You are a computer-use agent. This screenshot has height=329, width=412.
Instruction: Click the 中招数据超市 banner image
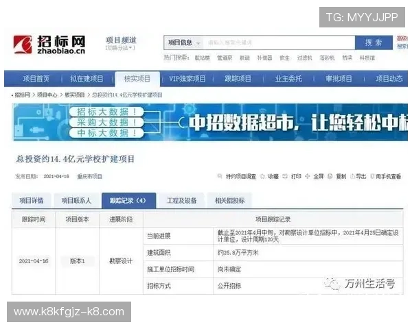coord(210,122)
